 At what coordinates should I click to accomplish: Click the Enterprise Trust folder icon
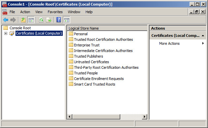[x=71, y=45]
